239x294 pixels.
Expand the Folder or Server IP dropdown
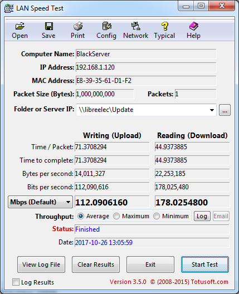(212, 110)
